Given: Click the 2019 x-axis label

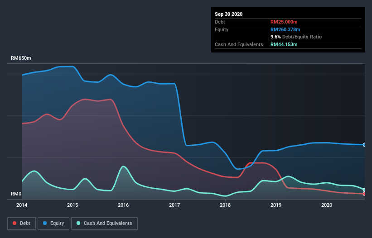Looking at the screenshot, I should pyautogui.click(x=276, y=205).
